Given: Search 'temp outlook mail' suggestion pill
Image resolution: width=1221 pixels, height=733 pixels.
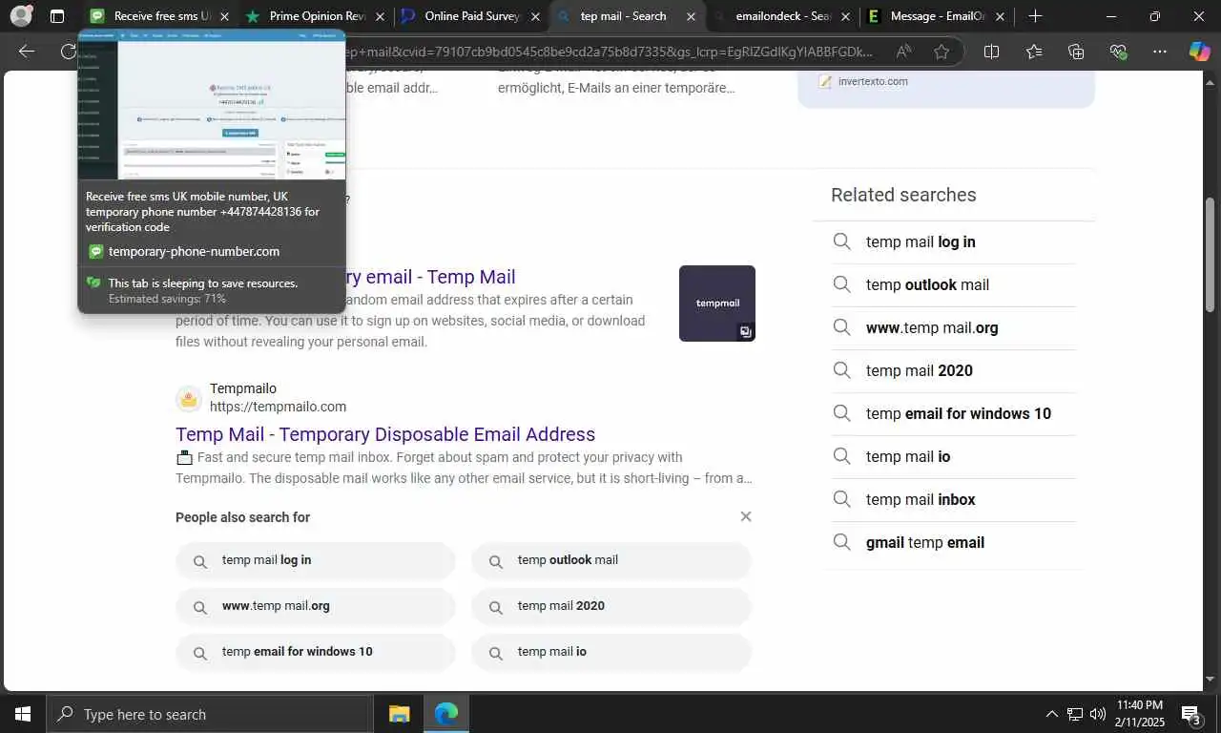Looking at the screenshot, I should pos(611,560).
